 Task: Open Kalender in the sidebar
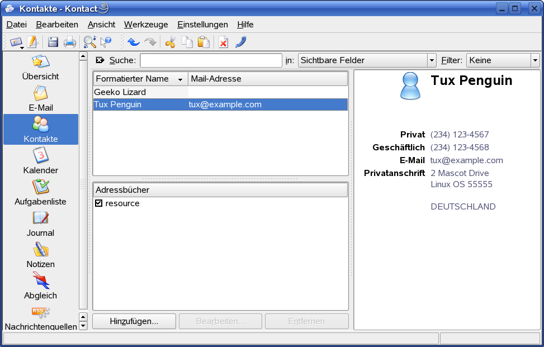tap(41, 160)
